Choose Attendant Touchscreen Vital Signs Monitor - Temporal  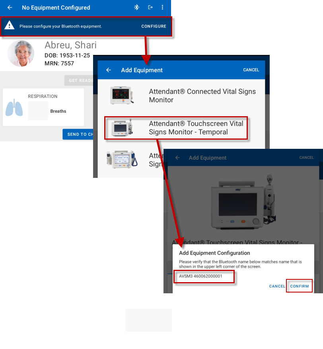(196, 128)
